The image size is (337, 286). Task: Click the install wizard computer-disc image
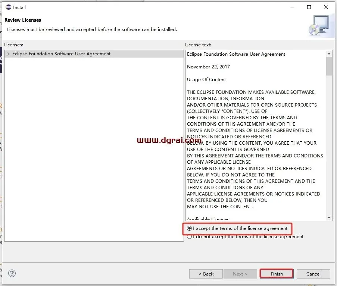coord(319,25)
